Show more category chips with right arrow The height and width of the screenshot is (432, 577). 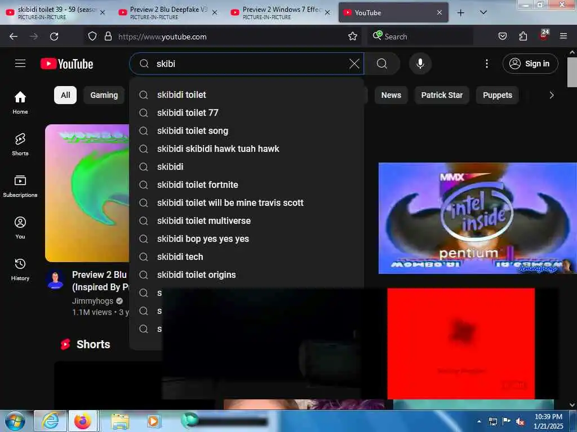551,95
